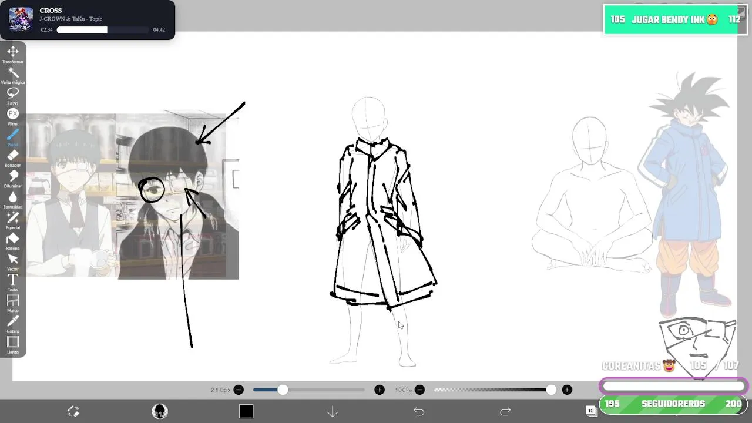
Task: Redo the last undone stroke
Action: coord(505,412)
